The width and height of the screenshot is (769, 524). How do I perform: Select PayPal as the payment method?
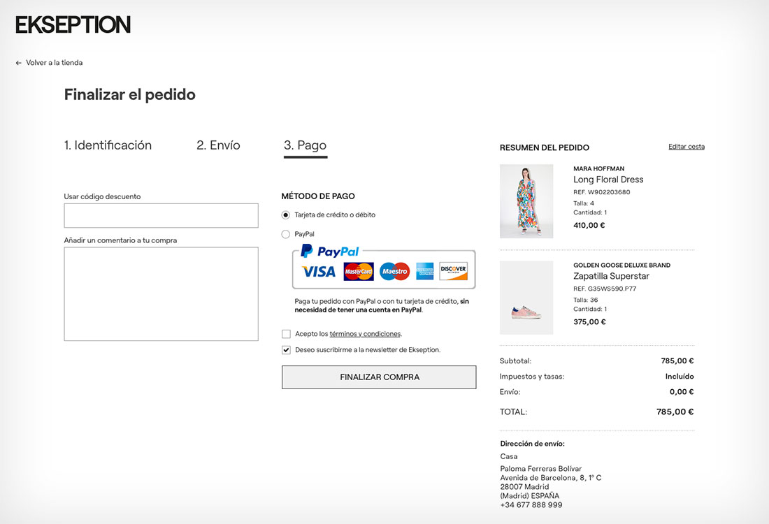click(x=286, y=235)
